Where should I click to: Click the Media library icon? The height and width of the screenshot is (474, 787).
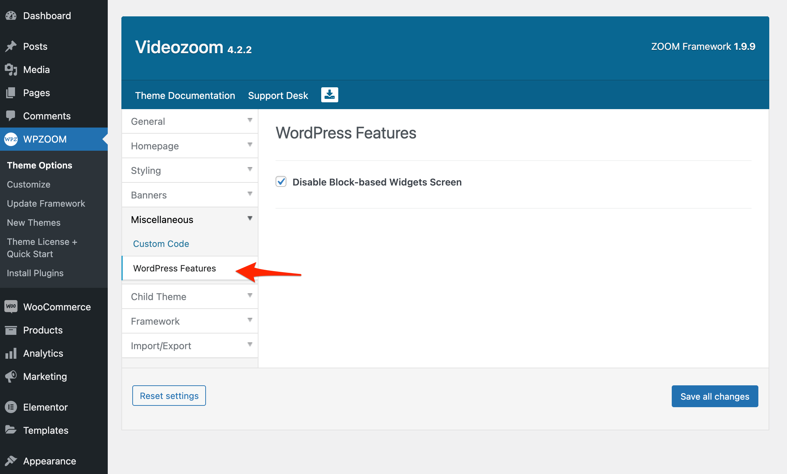click(11, 70)
